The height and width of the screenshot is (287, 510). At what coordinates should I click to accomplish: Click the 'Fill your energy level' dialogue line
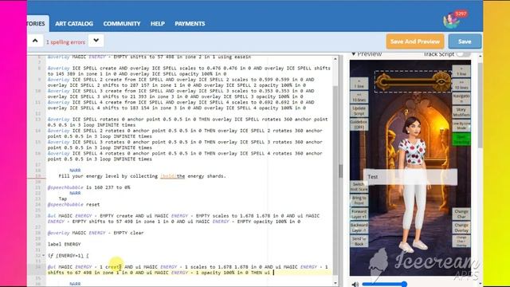point(142,176)
